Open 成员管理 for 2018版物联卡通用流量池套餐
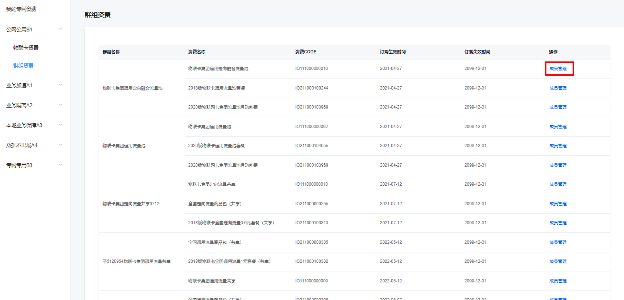 click(558, 88)
